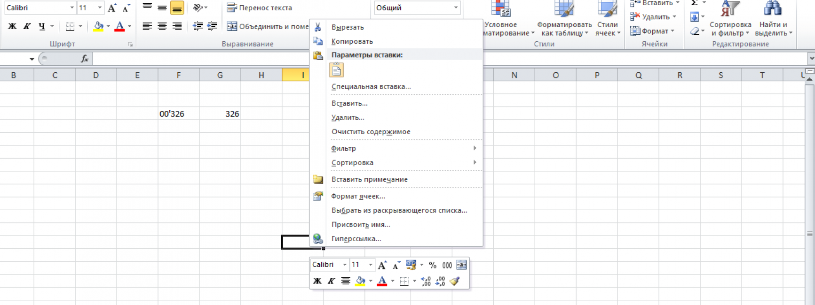Screen dimensions: 815x305
Task: Click increase decimal icon in mini toolbar
Action: coord(426,281)
